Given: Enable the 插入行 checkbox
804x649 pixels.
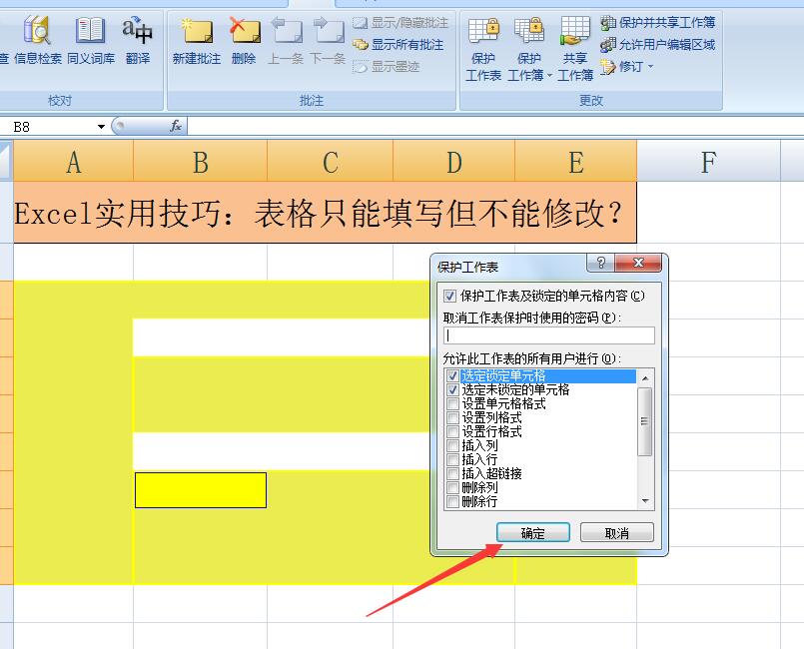Looking at the screenshot, I should [x=452, y=459].
